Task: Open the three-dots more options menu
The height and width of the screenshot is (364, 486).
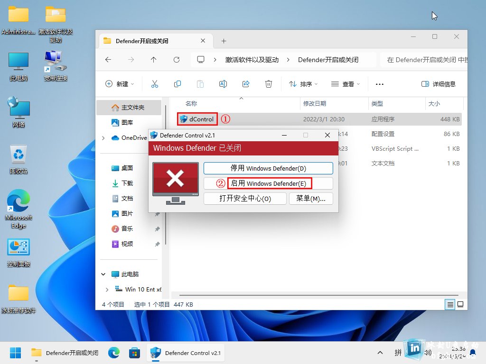Action: pyautogui.click(x=379, y=84)
